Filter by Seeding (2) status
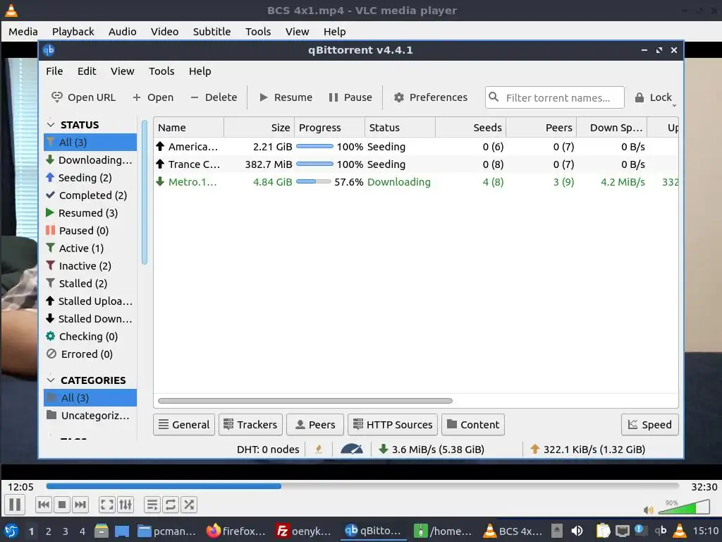The image size is (722, 542). pyautogui.click(x=90, y=177)
